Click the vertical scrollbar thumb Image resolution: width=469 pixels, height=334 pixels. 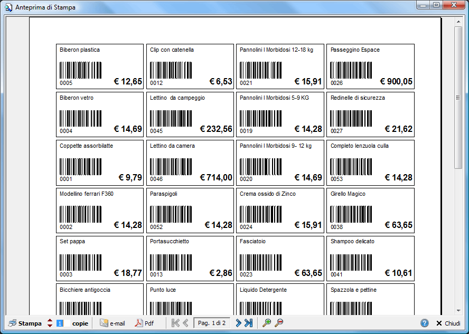(x=458, y=98)
